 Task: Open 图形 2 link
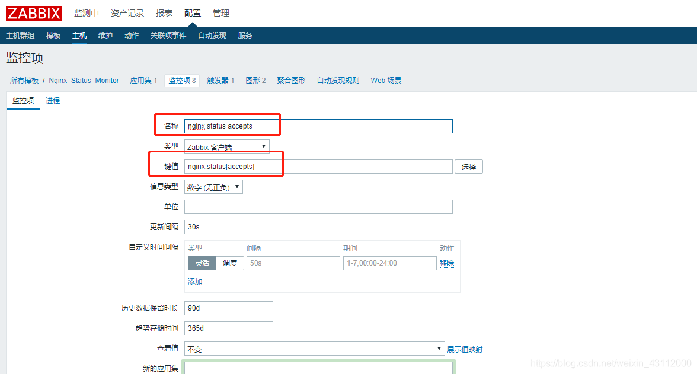click(255, 81)
